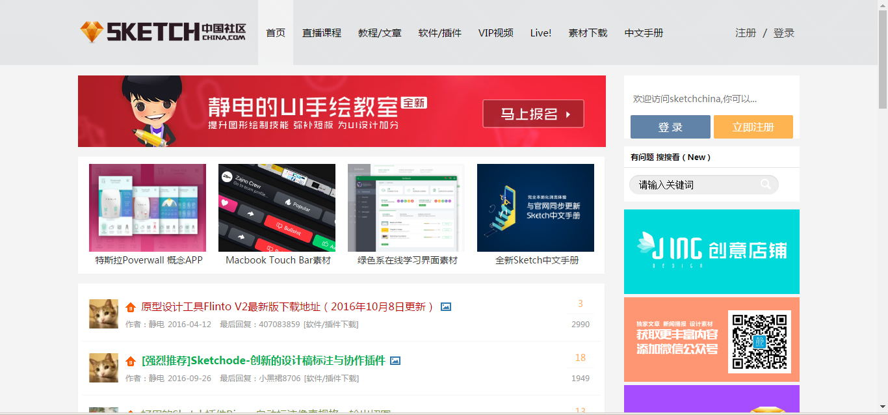Image resolution: width=888 pixels, height=415 pixels.
Task: Open 教程/文章 menu item
Action: click(x=380, y=33)
